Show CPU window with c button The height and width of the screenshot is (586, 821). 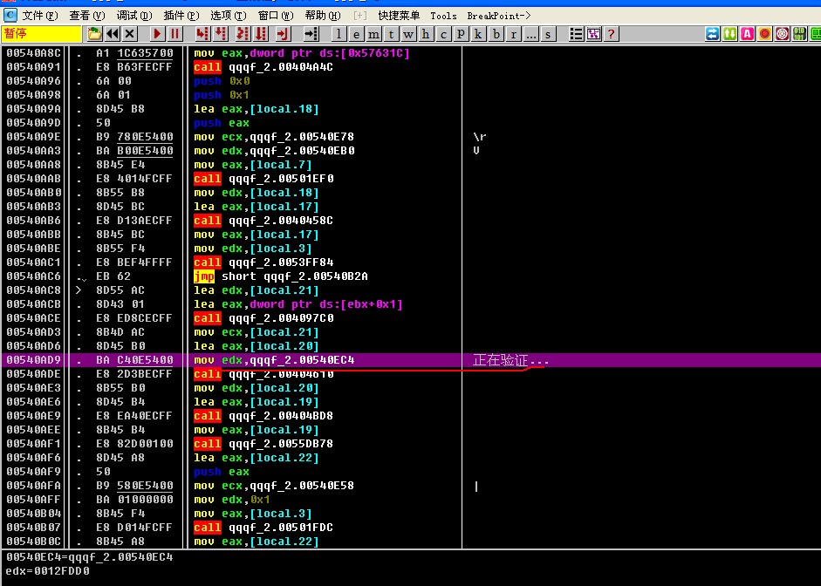pos(443,34)
